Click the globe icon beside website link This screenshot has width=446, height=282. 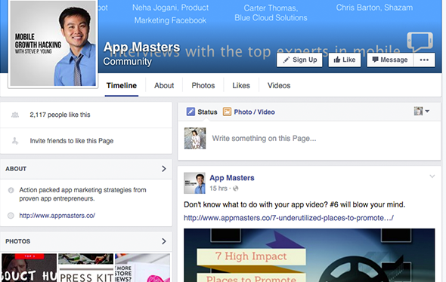11,216
